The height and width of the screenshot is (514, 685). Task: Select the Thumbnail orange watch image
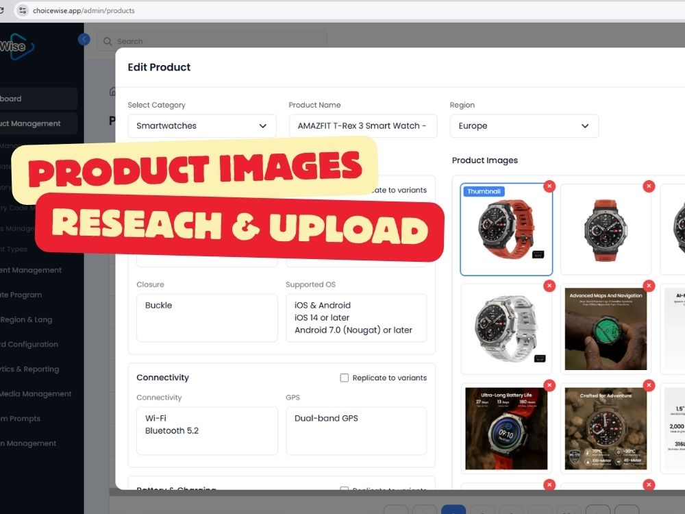(506, 230)
